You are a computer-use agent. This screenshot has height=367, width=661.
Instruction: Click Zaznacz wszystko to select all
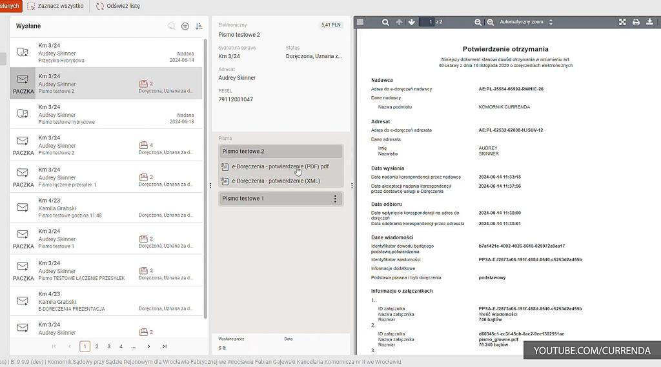pos(56,6)
